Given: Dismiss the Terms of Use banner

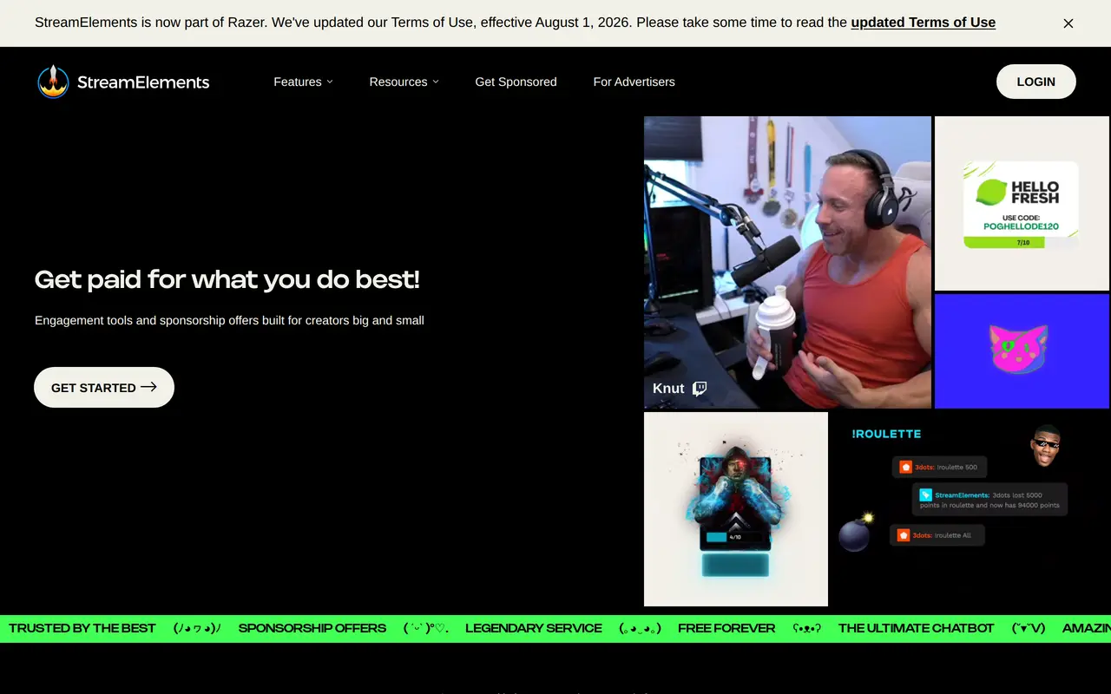Looking at the screenshot, I should tap(1068, 23).
